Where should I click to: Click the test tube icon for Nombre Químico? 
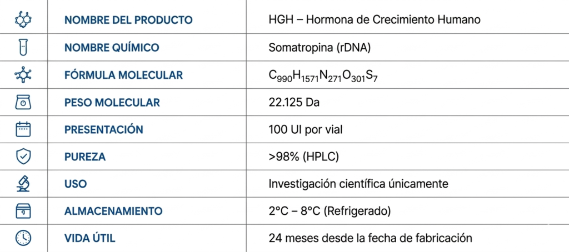[23, 47]
